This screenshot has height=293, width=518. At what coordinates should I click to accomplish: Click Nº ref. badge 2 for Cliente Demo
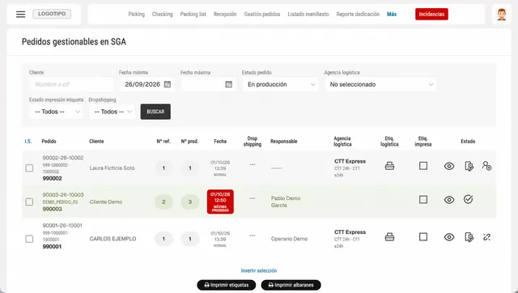(163, 202)
